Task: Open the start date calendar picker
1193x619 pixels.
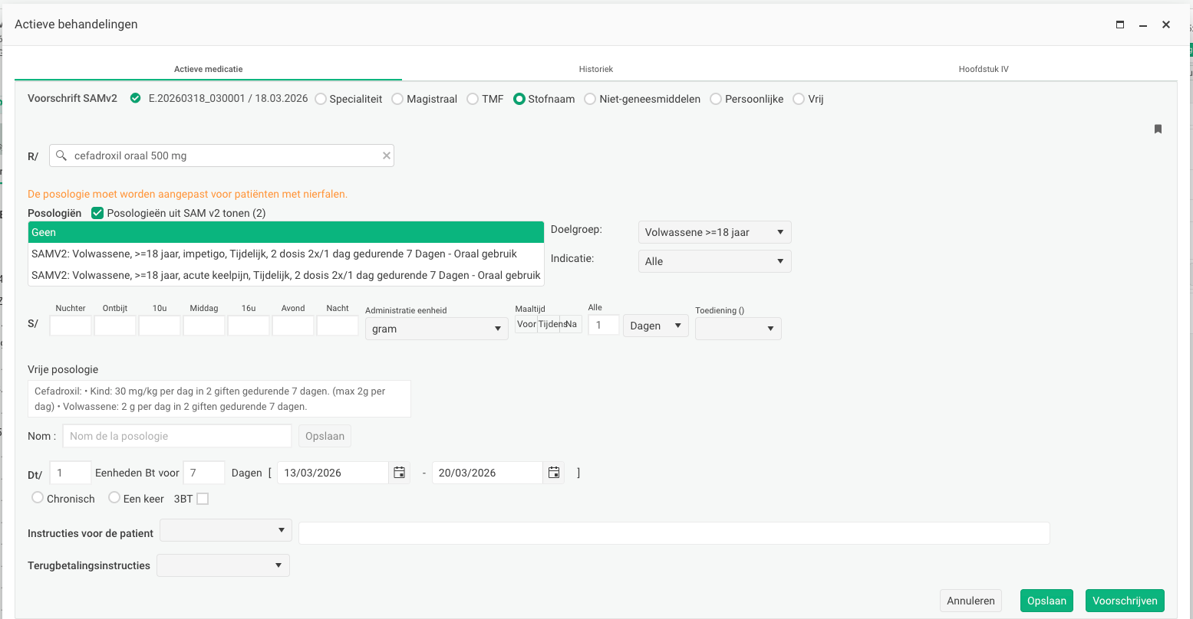Action: tap(399, 473)
